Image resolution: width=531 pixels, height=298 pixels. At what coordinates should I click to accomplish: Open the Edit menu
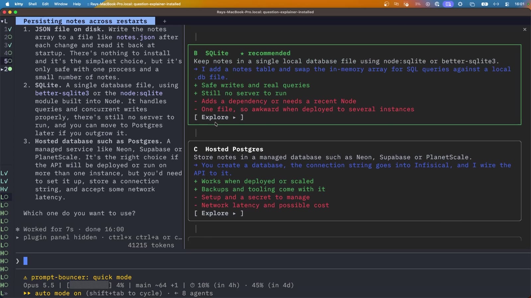point(45,4)
